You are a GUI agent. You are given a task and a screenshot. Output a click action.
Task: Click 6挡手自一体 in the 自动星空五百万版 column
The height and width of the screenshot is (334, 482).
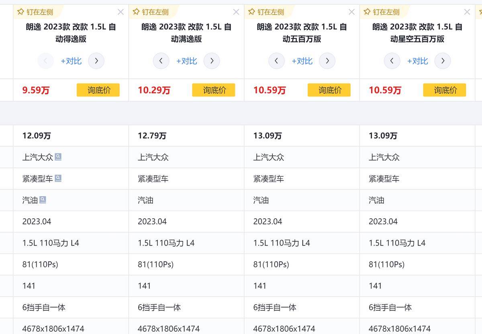click(390, 307)
